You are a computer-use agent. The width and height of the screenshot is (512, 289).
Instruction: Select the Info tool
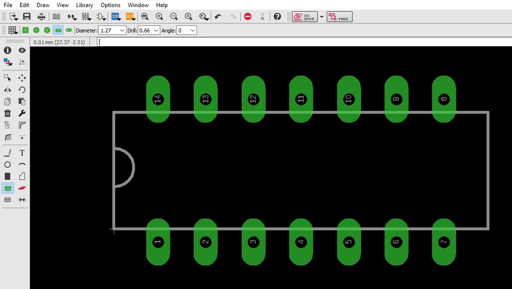[8, 50]
